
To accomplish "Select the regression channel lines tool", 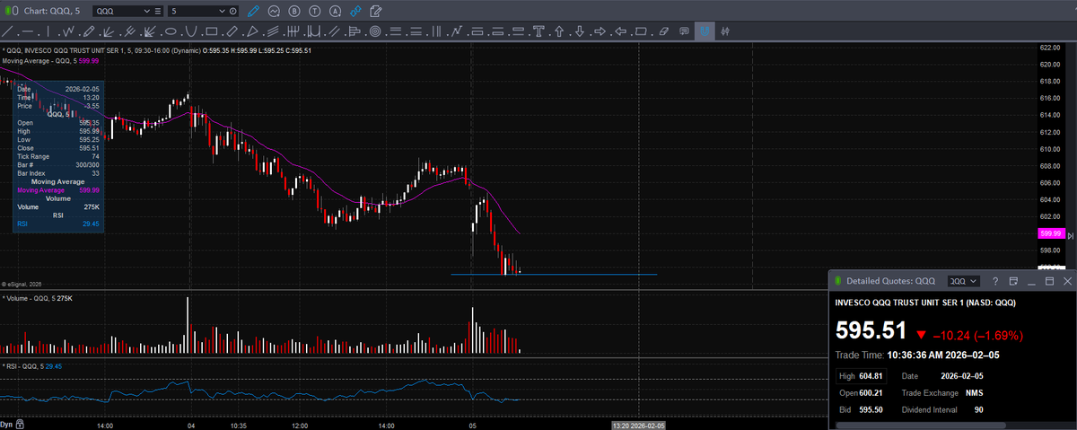I will (273, 31).
